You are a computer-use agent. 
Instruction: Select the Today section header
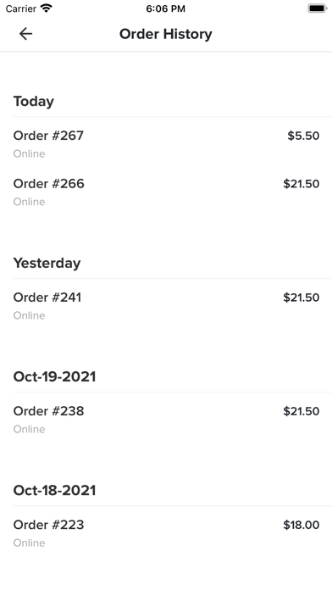pyautogui.click(x=34, y=101)
